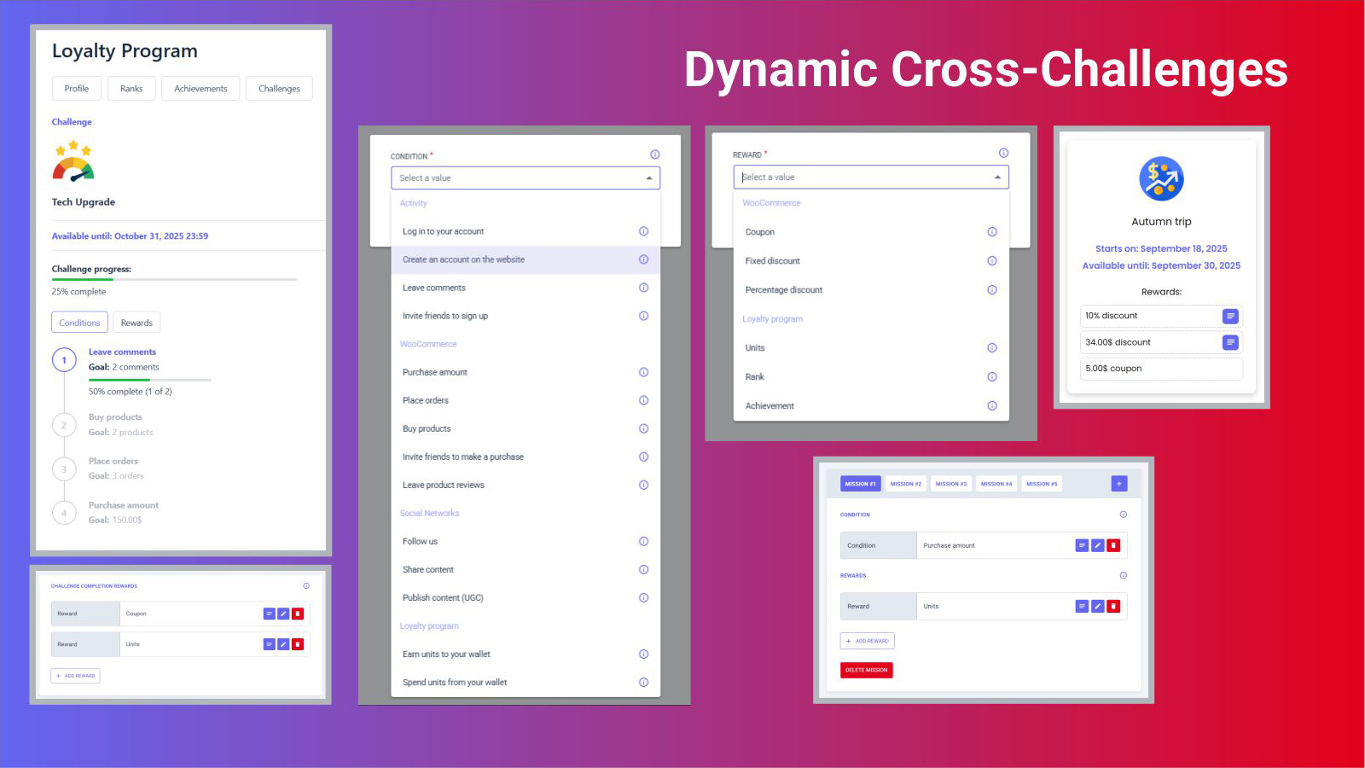Choose 'Buy products' from the condition dropdown list
The height and width of the screenshot is (768, 1365).
(x=427, y=428)
